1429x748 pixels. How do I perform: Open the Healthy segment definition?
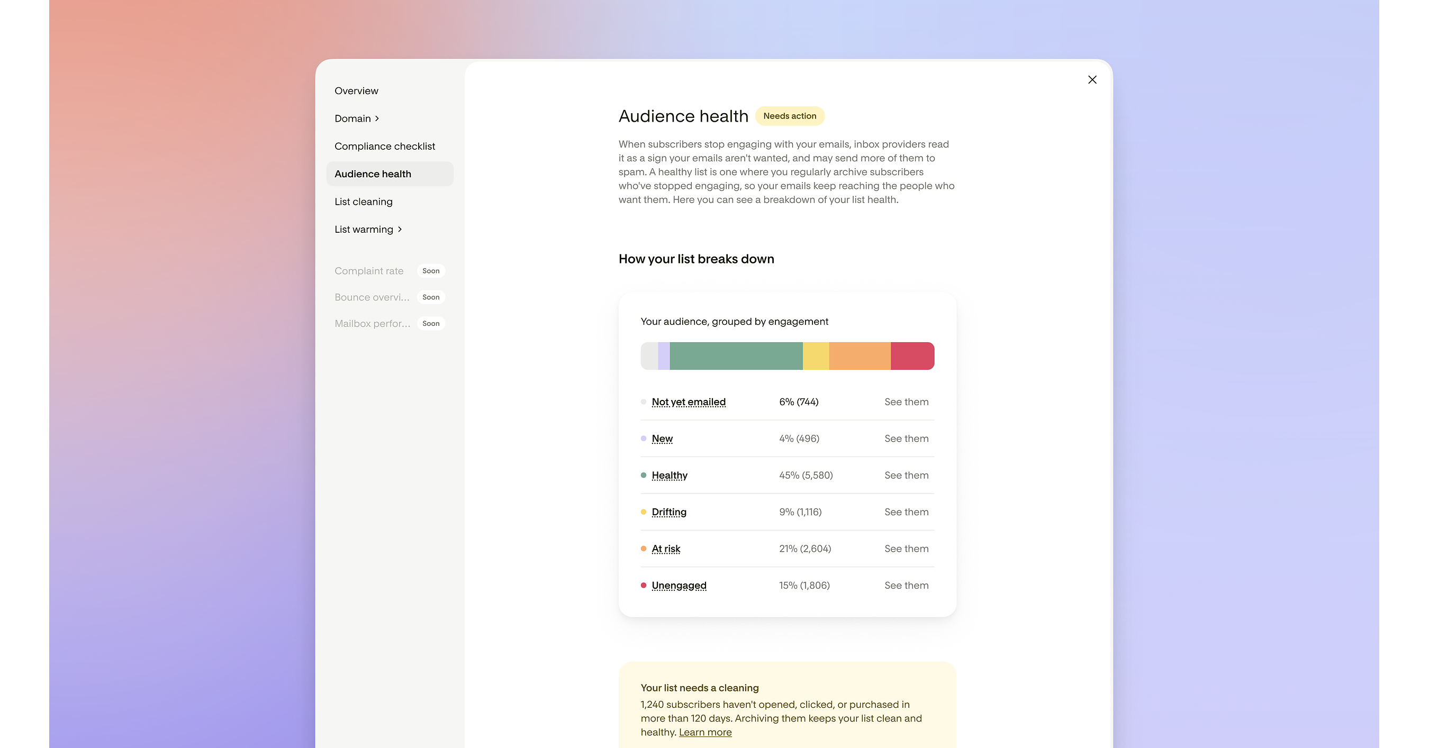[x=669, y=475]
